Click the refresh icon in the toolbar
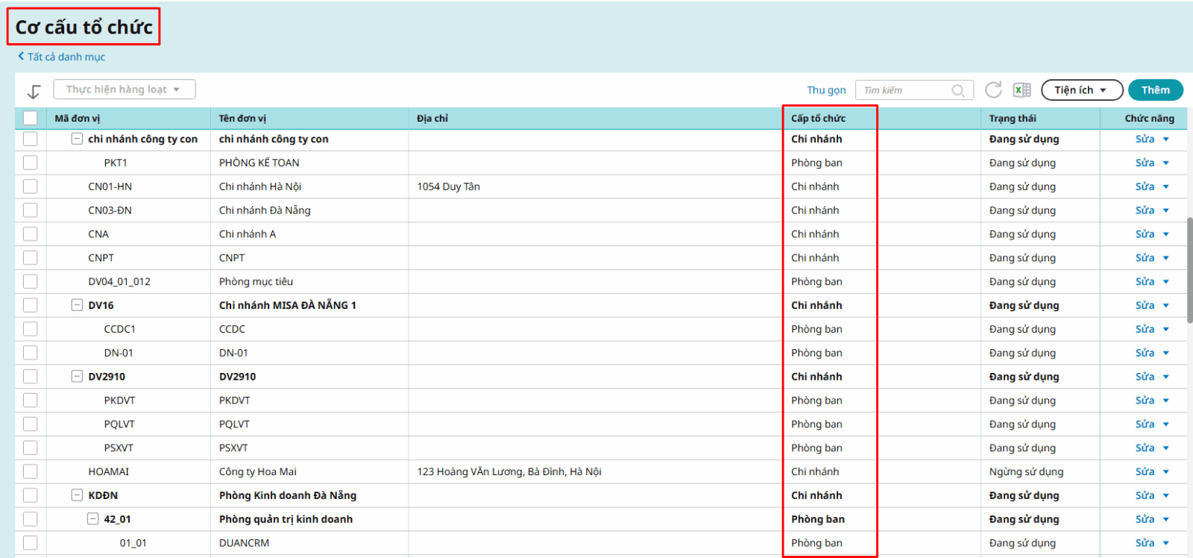Image resolution: width=1193 pixels, height=558 pixels. pos(993,90)
